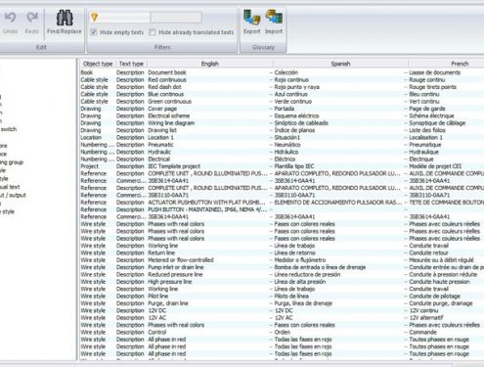Click the Spanish column header

(x=340, y=64)
